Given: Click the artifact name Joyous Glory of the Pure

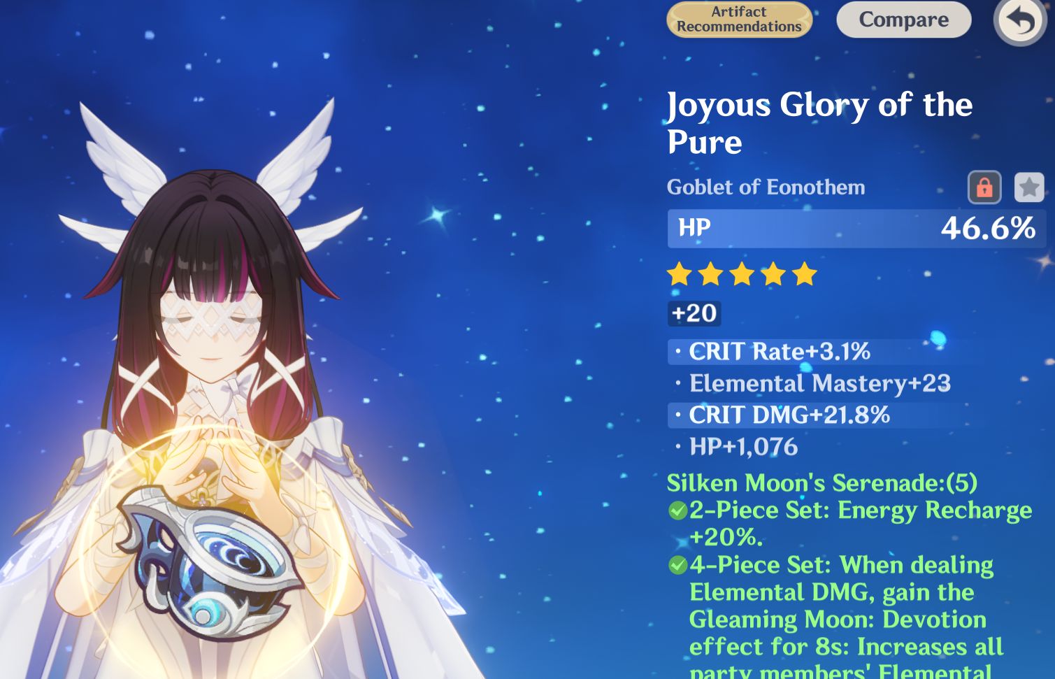Looking at the screenshot, I should tap(819, 123).
